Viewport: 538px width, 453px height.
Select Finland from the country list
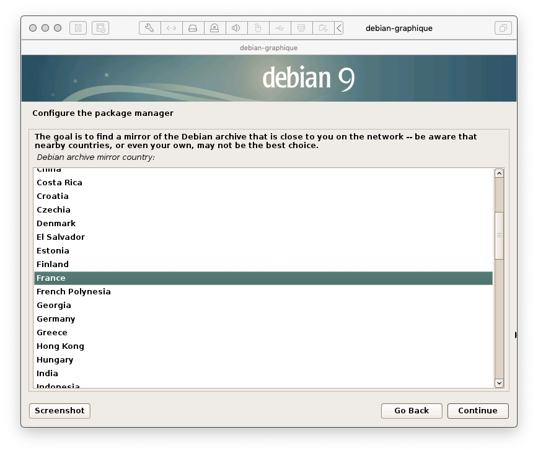point(263,265)
